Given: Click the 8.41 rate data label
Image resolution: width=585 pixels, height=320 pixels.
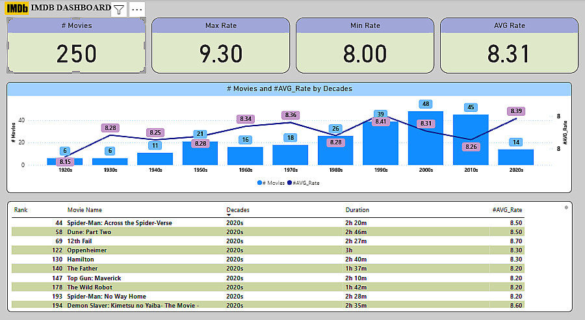Looking at the screenshot, I should (x=380, y=122).
